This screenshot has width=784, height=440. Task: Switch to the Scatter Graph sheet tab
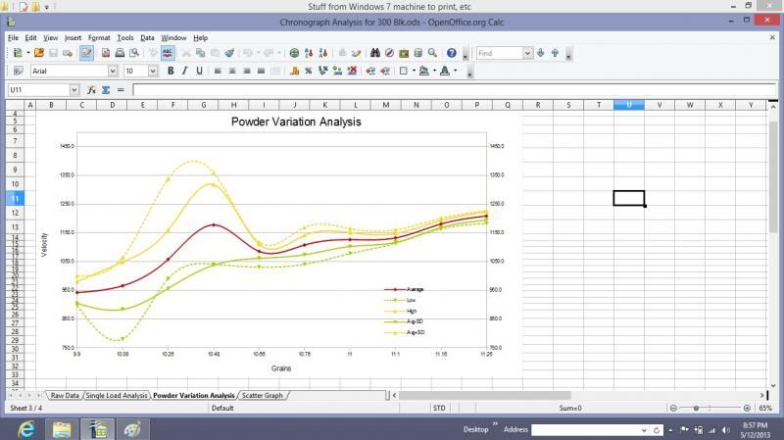tap(263, 396)
